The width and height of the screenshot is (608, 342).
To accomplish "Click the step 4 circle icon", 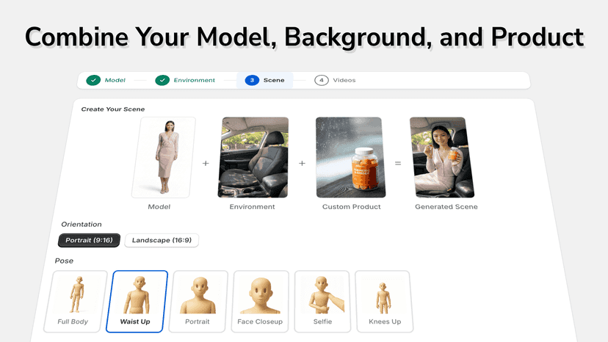I will pos(322,80).
